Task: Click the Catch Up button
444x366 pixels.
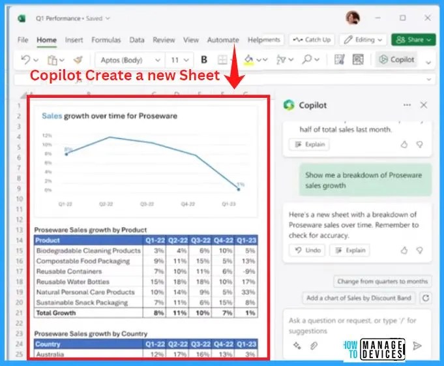Action: (312, 40)
